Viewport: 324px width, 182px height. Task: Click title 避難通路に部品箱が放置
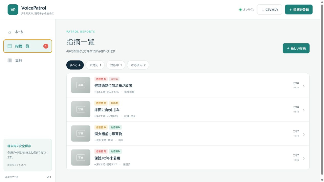[113, 86]
